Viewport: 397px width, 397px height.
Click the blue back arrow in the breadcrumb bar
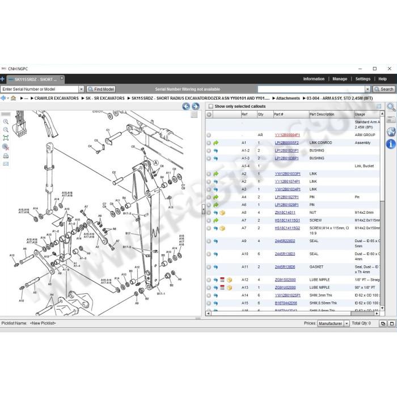point(3,98)
